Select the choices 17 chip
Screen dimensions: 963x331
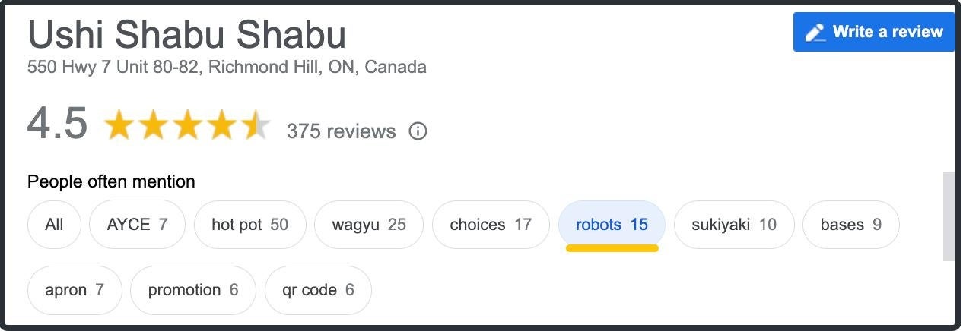491,225
